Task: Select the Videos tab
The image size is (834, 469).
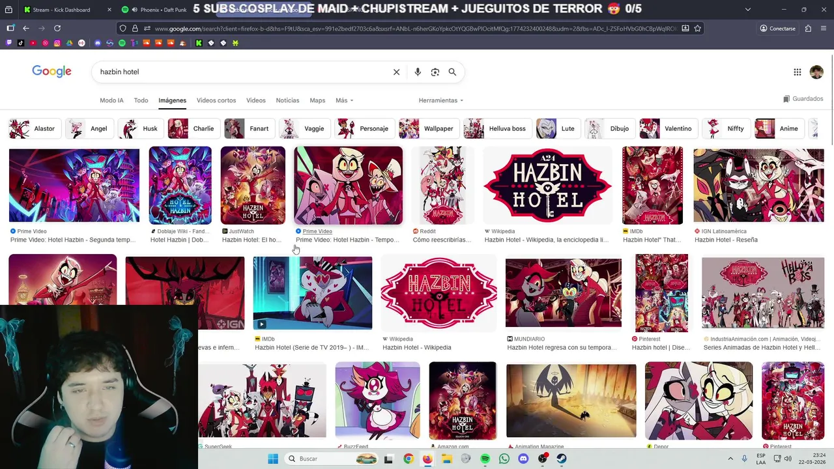Action: [255, 100]
